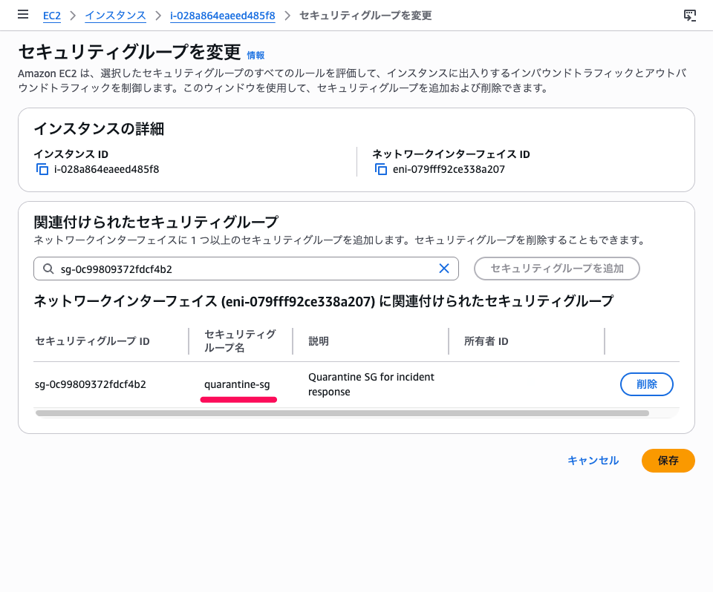This screenshot has width=713, height=592.
Task: Remove quarantine-sg with 削除 button
Action: pyautogui.click(x=646, y=384)
